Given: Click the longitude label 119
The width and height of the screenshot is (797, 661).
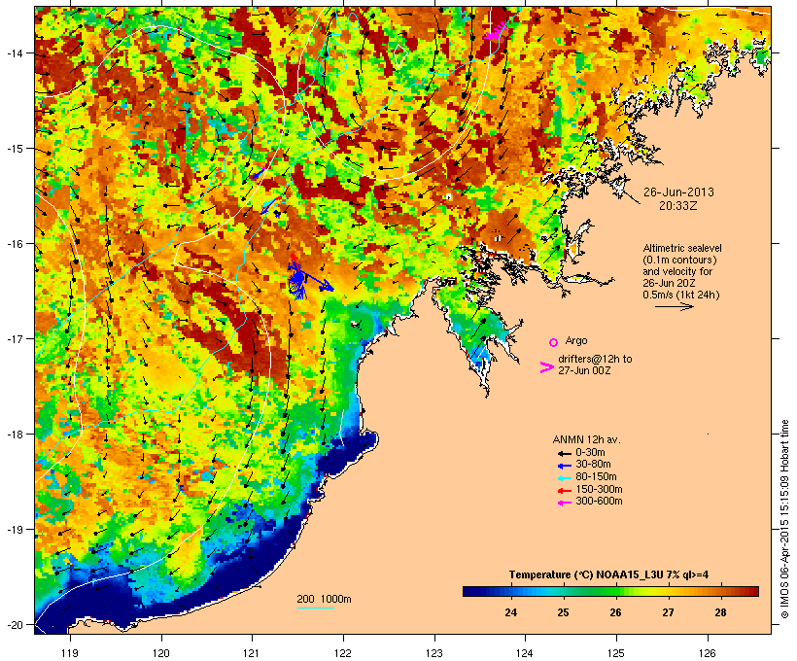Looking at the screenshot, I should [70, 653].
